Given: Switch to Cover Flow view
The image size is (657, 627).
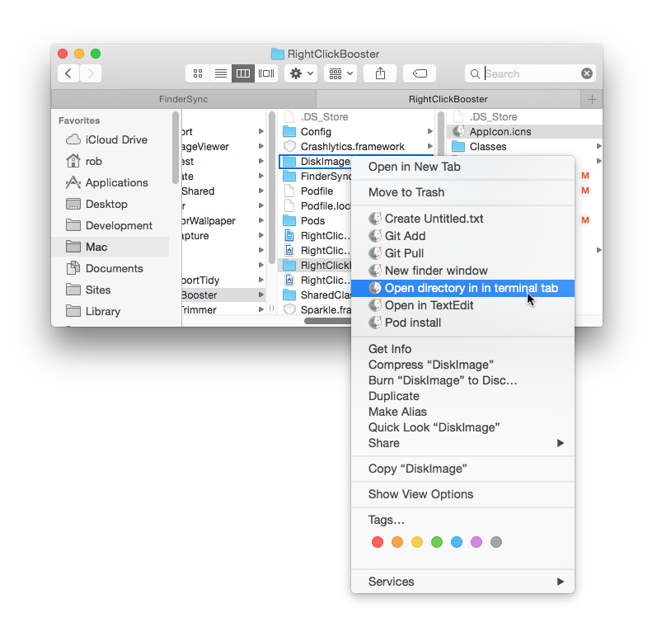Looking at the screenshot, I should (x=266, y=73).
